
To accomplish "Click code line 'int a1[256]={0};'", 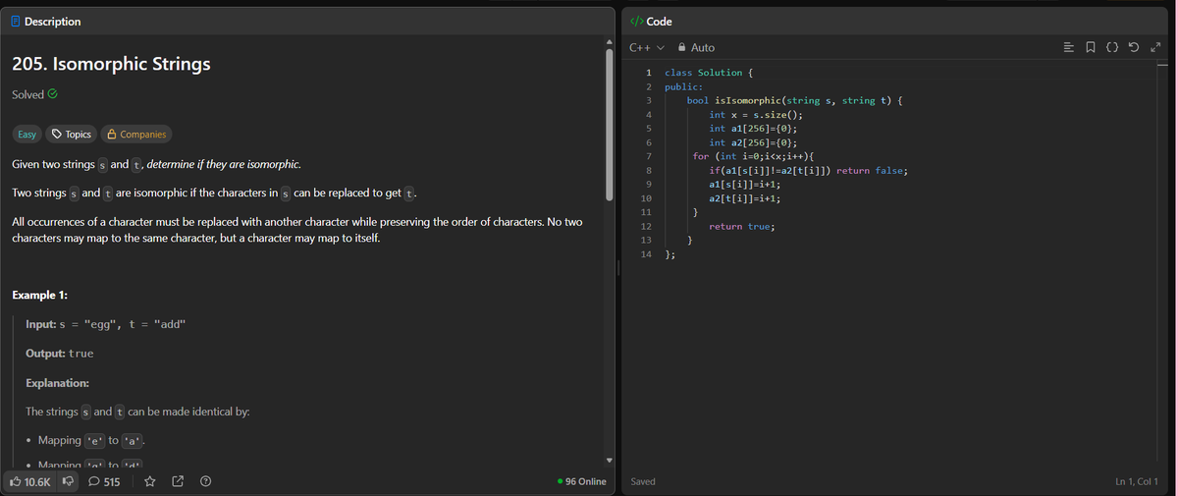I will 752,128.
